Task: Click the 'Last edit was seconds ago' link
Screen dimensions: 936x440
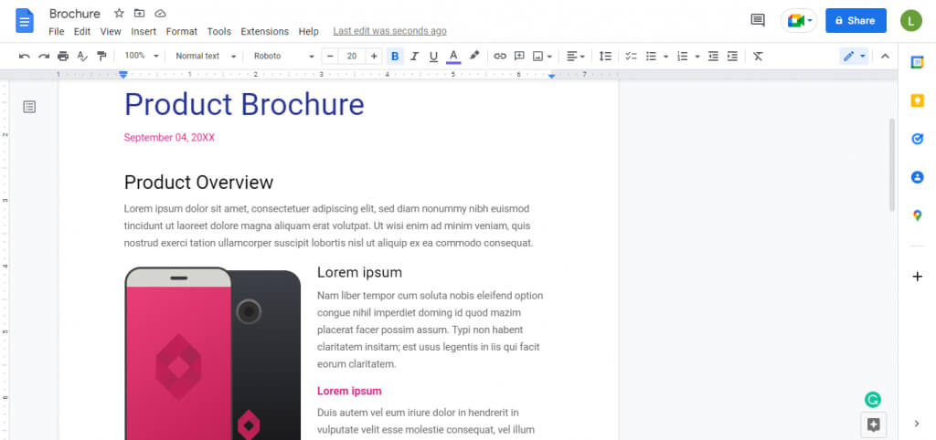Action: [389, 31]
